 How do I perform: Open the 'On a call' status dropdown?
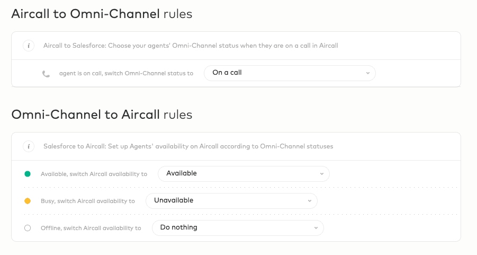tap(289, 73)
